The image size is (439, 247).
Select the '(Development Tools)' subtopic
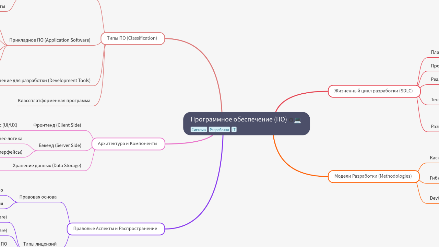coord(45,81)
